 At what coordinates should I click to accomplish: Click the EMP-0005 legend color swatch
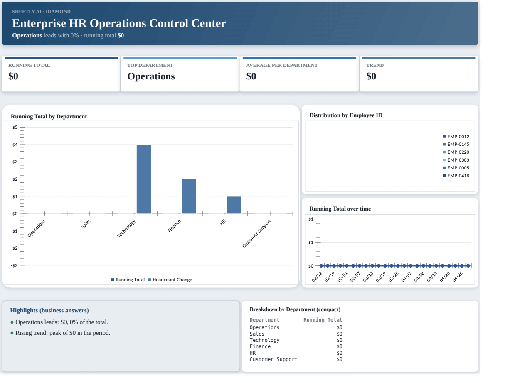(x=444, y=168)
